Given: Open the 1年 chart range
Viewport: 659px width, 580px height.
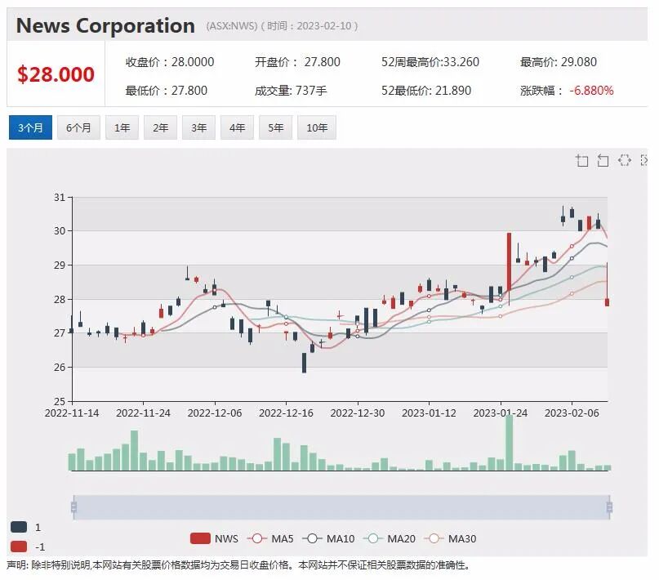Looking at the screenshot, I should (122, 127).
